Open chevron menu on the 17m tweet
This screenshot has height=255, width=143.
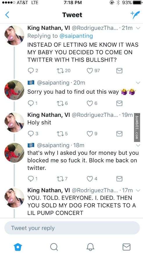coord(138,190)
